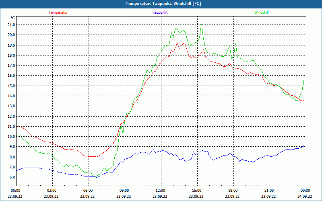Click the blue 'Taupunkt' legend label
The image size is (322, 201).
159,12
